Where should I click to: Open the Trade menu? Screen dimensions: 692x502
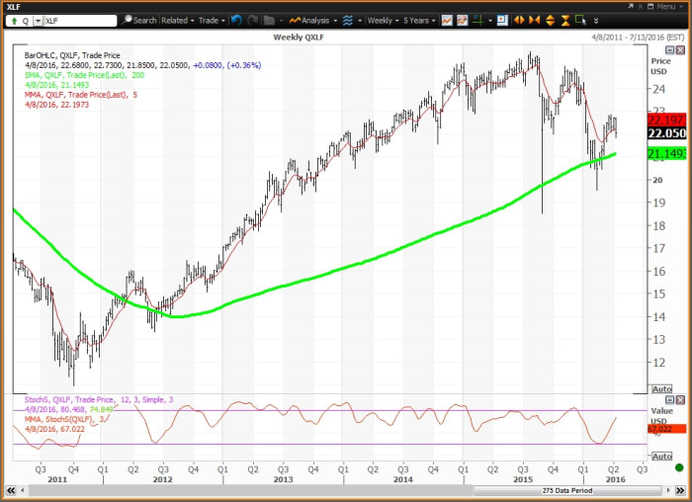(212, 20)
